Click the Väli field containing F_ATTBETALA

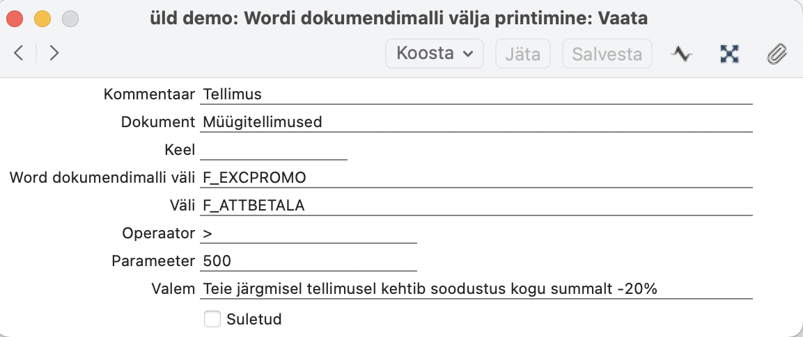[x=476, y=206]
